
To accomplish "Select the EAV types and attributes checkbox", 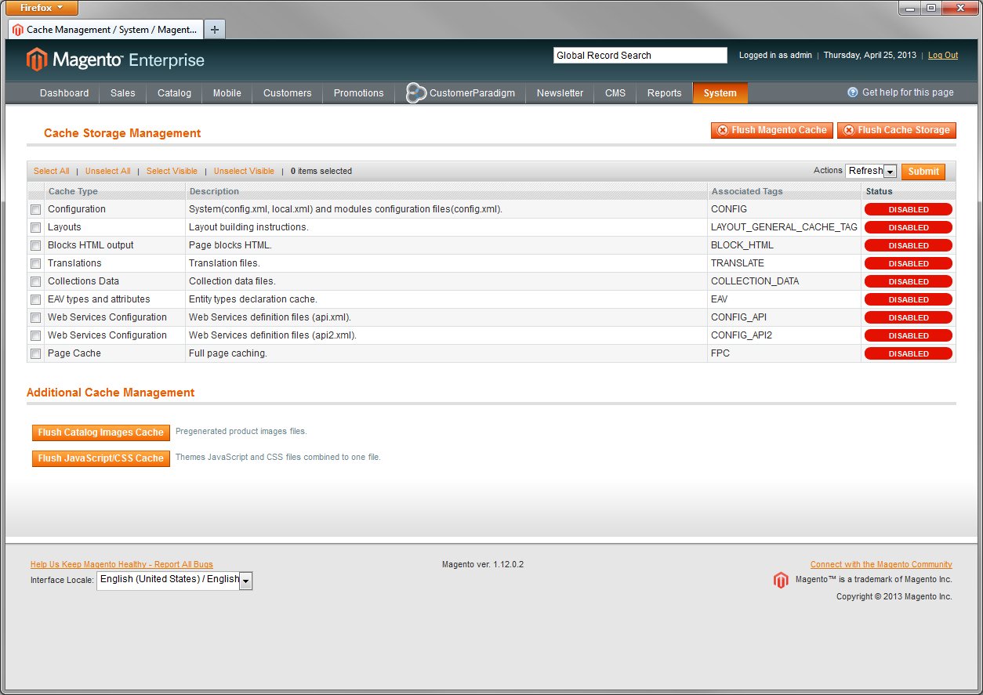I will pyautogui.click(x=35, y=299).
